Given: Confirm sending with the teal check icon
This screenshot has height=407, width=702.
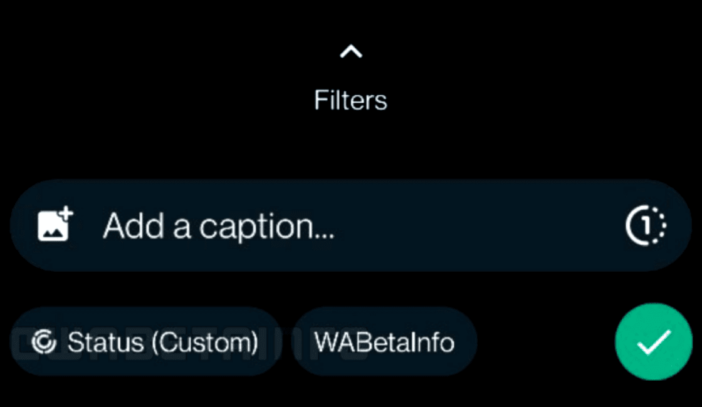Looking at the screenshot, I should click(x=653, y=342).
